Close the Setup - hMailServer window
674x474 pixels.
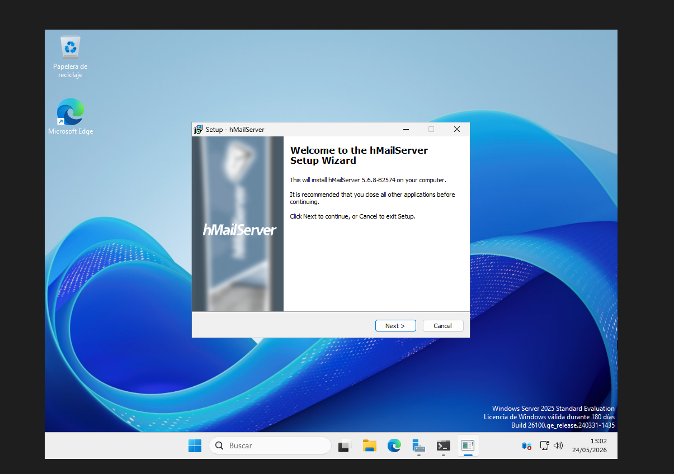tap(457, 129)
